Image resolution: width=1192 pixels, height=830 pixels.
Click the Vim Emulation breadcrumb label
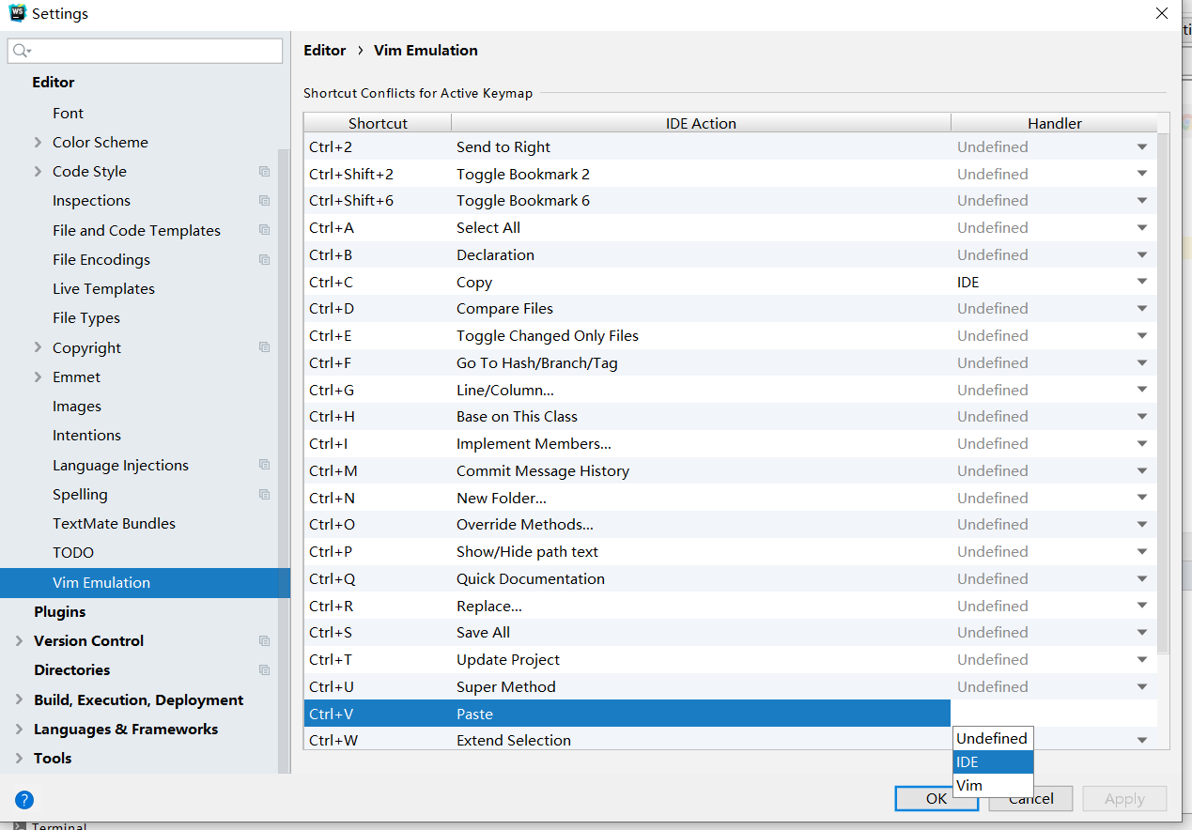coord(425,50)
